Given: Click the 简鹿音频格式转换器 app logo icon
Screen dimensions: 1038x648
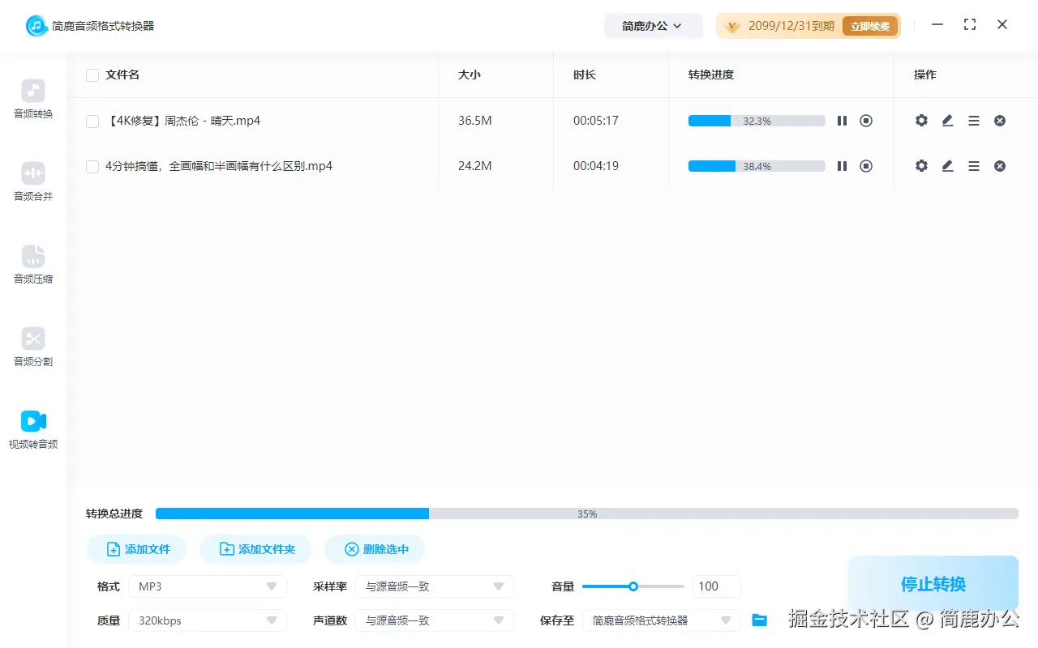Looking at the screenshot, I should point(36,26).
